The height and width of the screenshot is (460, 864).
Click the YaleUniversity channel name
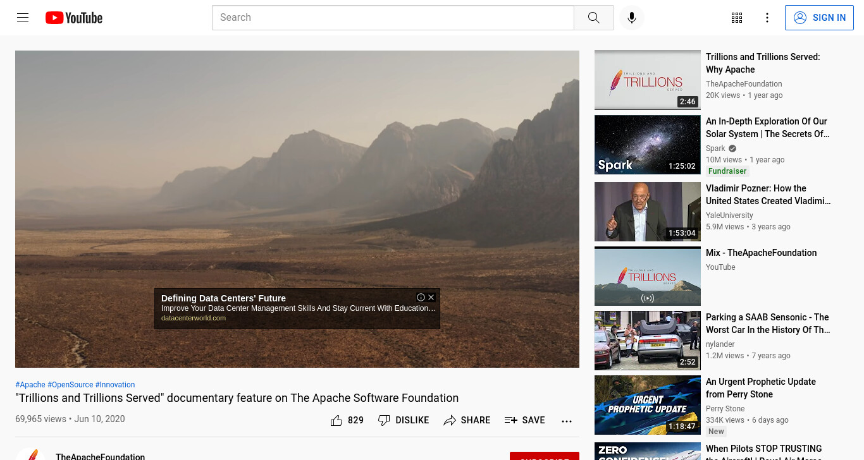[x=729, y=215]
